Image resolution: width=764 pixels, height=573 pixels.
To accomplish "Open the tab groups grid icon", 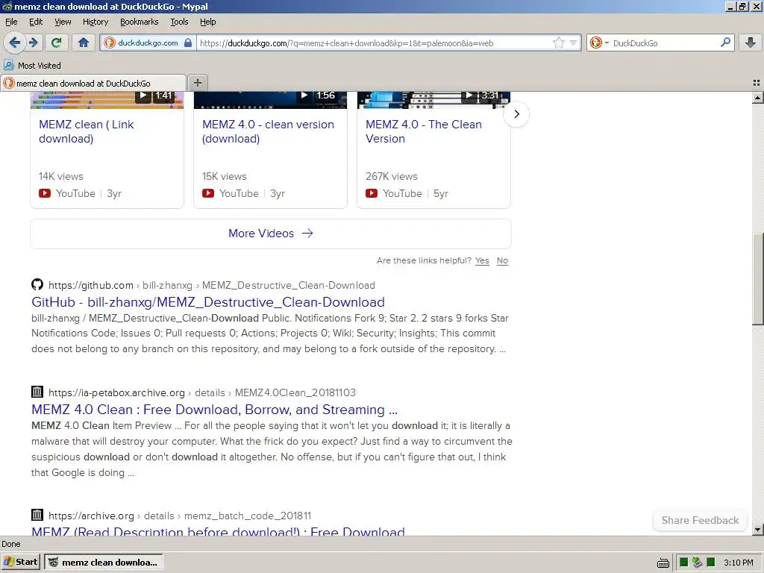I will coord(757,83).
